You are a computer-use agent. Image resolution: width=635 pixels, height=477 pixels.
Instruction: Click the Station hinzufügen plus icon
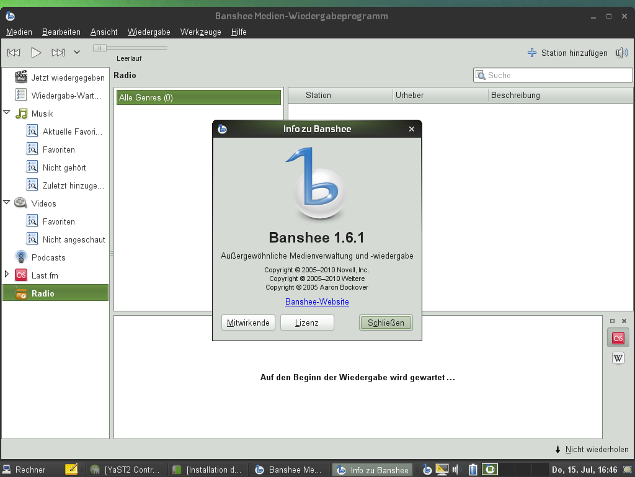coord(531,53)
